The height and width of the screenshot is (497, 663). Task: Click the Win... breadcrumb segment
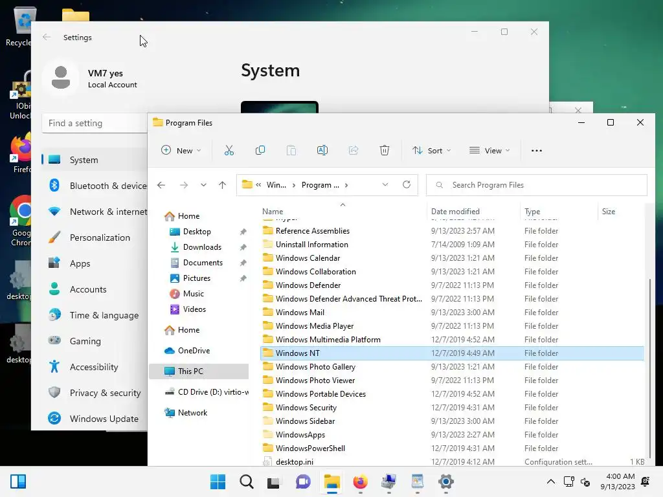(276, 185)
